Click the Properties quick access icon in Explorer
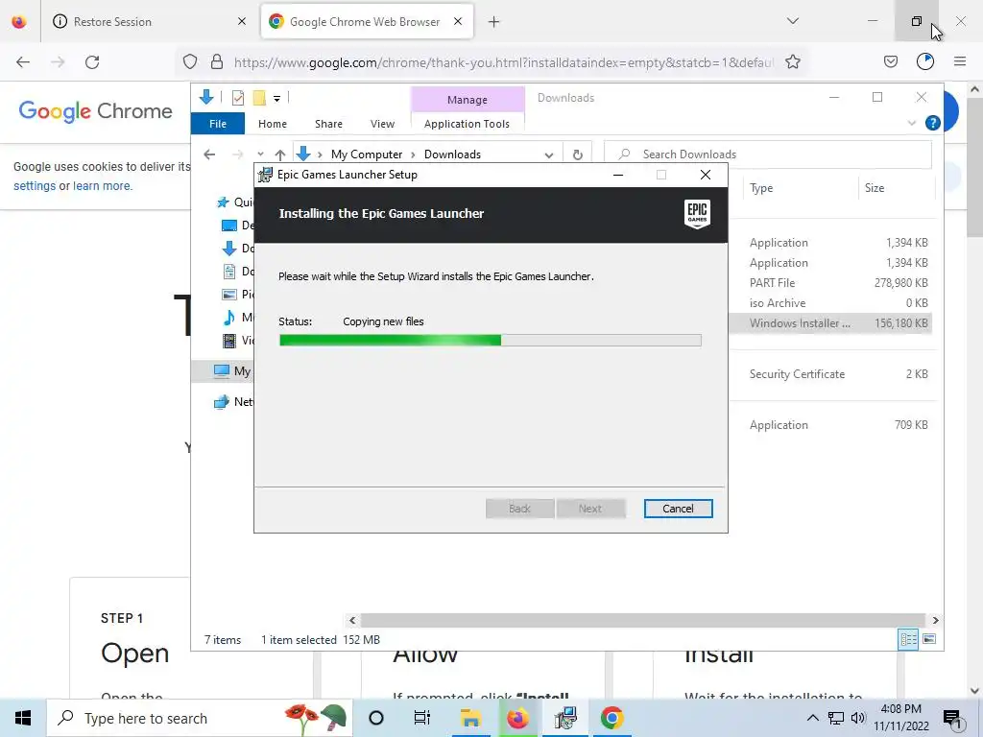 click(238, 98)
